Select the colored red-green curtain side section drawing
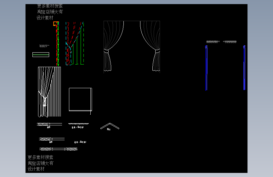The image size is (273, 177). 56,44
